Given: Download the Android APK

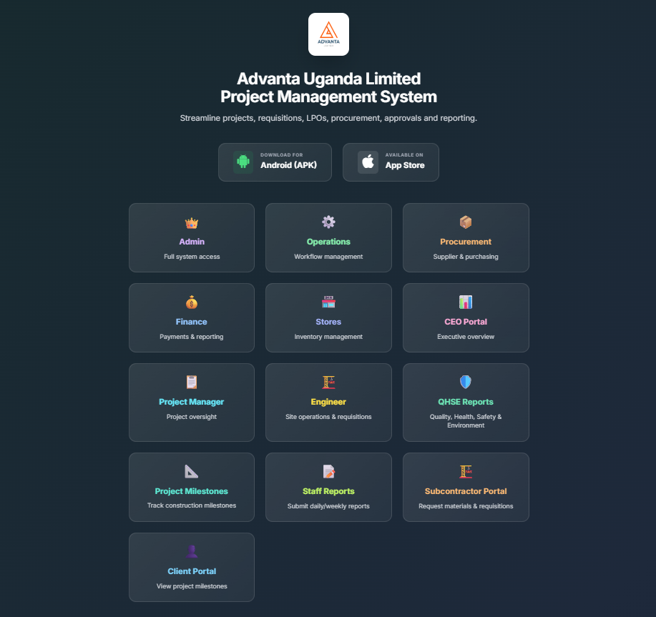Looking at the screenshot, I should 275,162.
